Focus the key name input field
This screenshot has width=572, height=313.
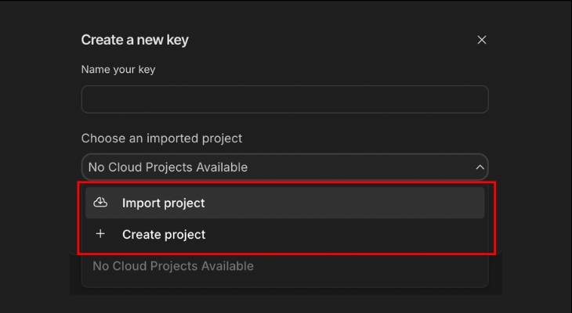284,99
